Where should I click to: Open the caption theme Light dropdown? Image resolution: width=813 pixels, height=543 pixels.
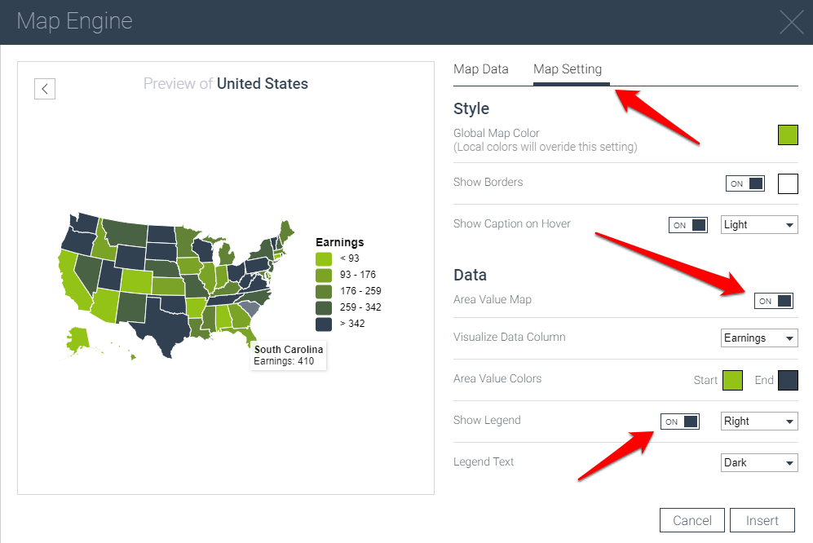point(759,225)
